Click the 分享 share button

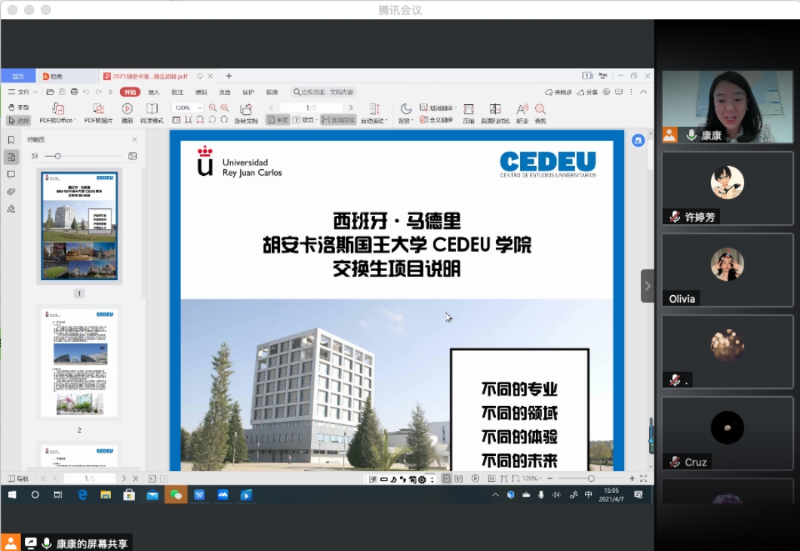587,92
